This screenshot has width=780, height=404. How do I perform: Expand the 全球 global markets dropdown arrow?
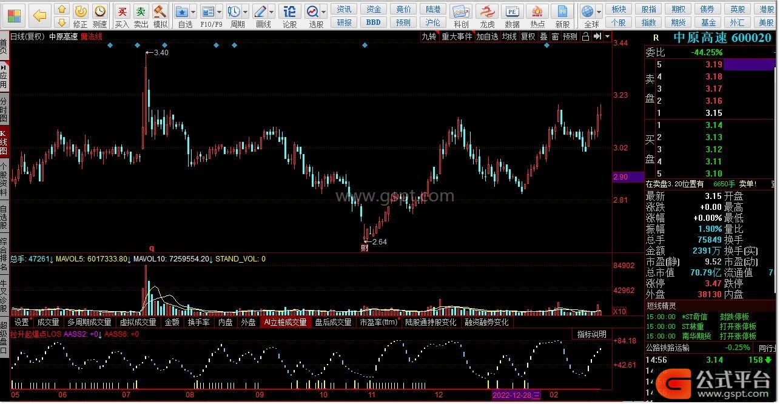pos(599,12)
